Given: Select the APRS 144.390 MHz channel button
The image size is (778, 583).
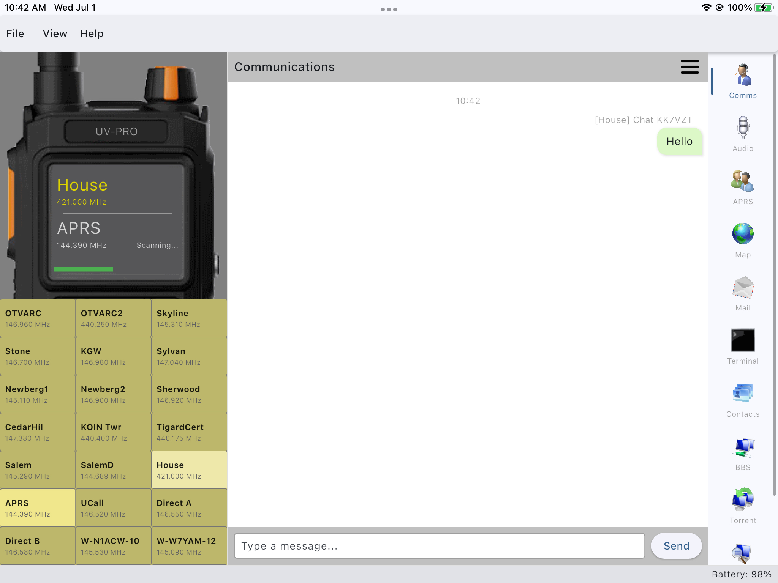Looking at the screenshot, I should click(x=38, y=508).
